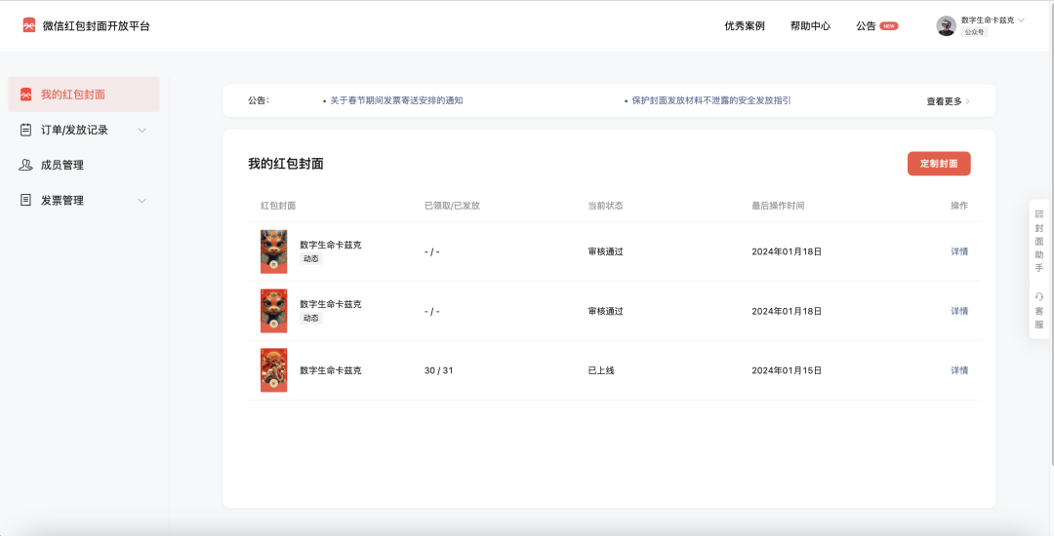Click the second dragon cover thumbnail
Screen dimensions: 1054x536
tap(273, 311)
